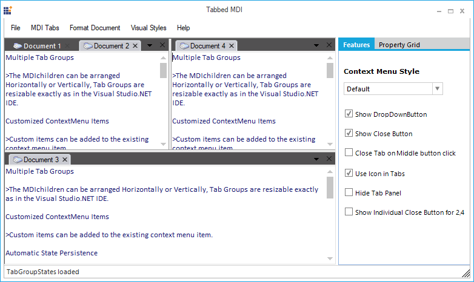Close the Document 3 tab

pyautogui.click(x=65, y=159)
